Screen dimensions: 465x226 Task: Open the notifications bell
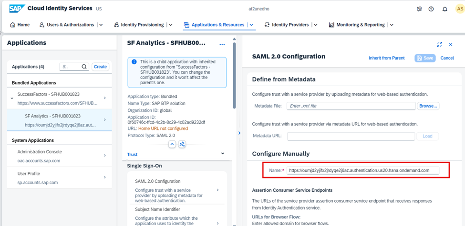[x=445, y=9]
